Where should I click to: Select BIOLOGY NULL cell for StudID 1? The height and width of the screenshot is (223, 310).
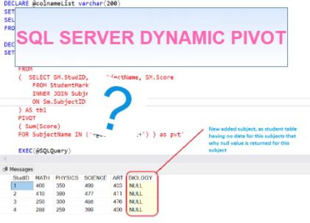tap(136, 186)
